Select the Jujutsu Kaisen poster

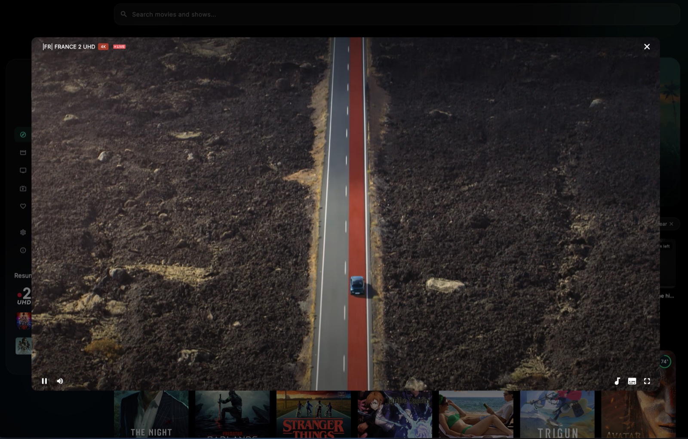[x=395, y=414]
